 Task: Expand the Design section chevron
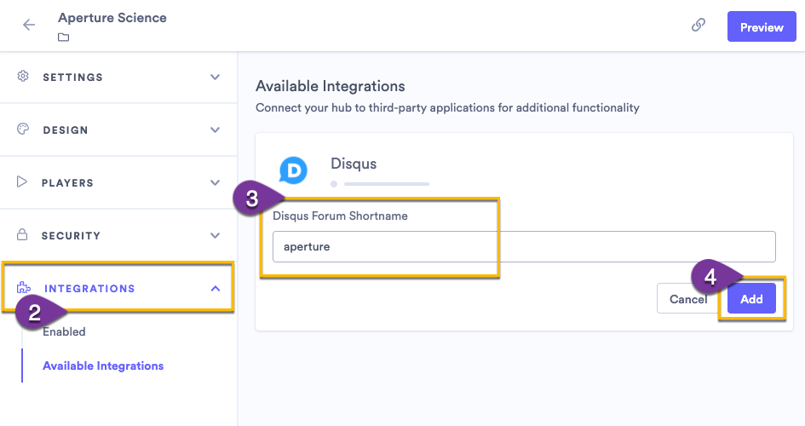[216, 130]
